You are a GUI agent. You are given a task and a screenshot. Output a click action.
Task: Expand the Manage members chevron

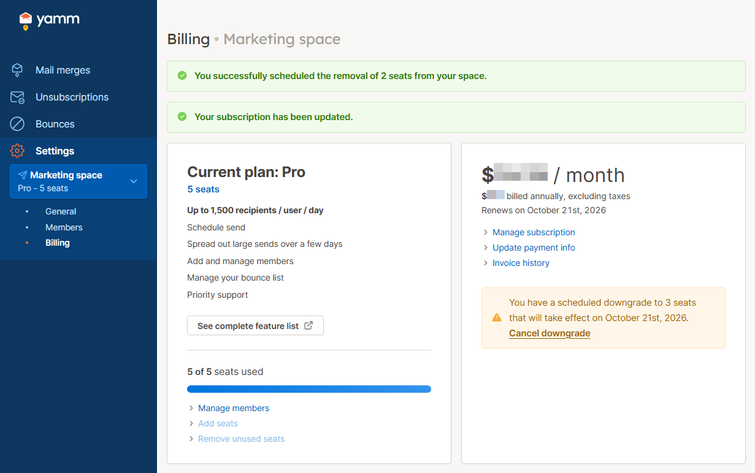click(191, 409)
